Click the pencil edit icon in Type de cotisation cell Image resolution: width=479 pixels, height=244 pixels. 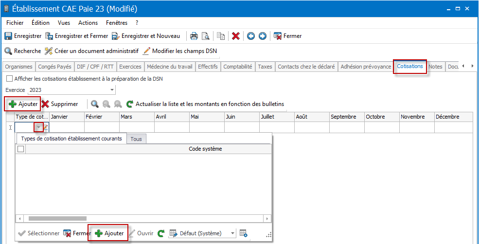46,127
